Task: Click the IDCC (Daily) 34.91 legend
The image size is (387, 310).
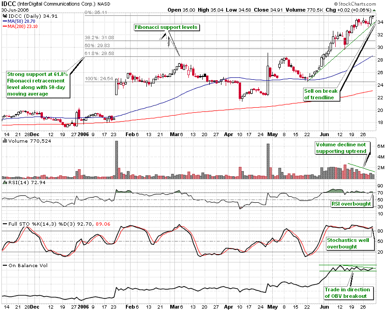Action: [x=33, y=16]
